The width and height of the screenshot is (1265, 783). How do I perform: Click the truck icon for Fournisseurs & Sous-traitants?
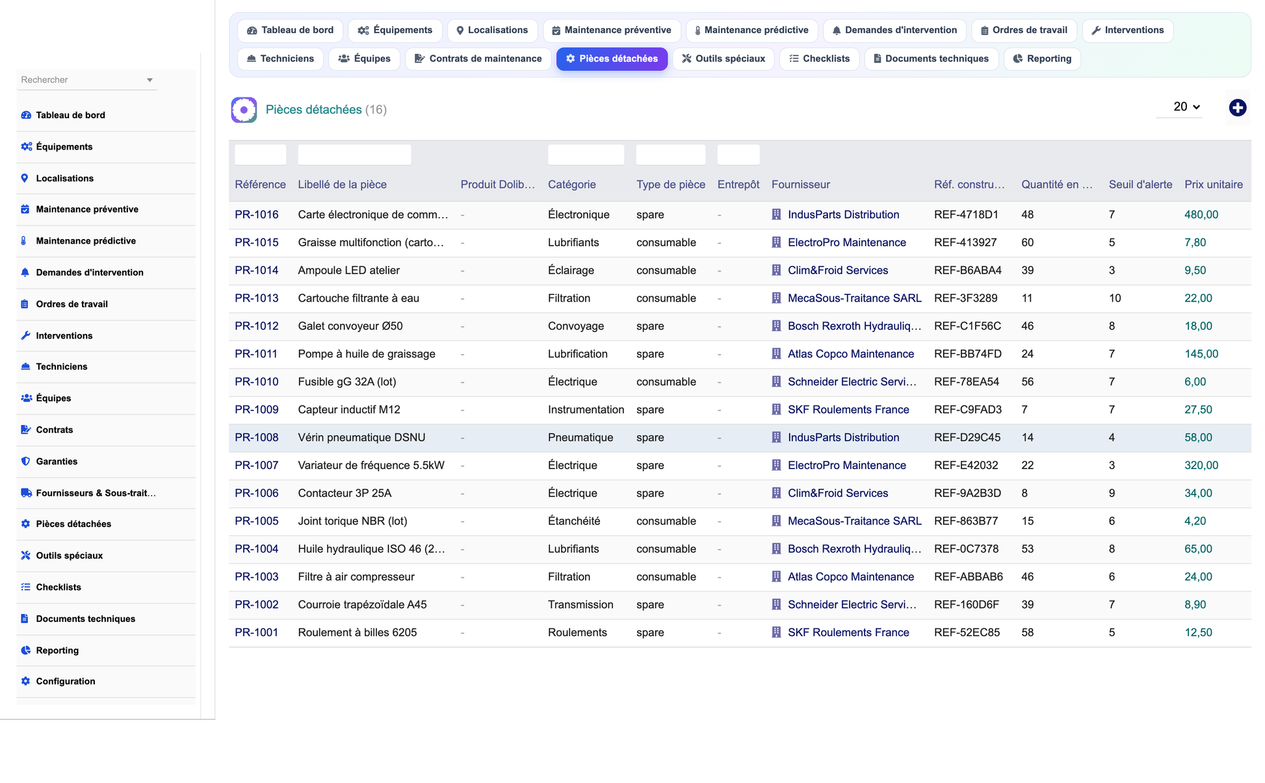[26, 493]
